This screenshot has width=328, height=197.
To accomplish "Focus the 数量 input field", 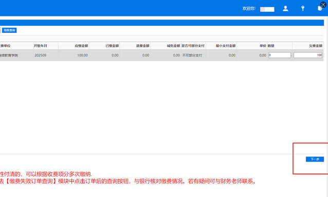I will (x=280, y=55).
